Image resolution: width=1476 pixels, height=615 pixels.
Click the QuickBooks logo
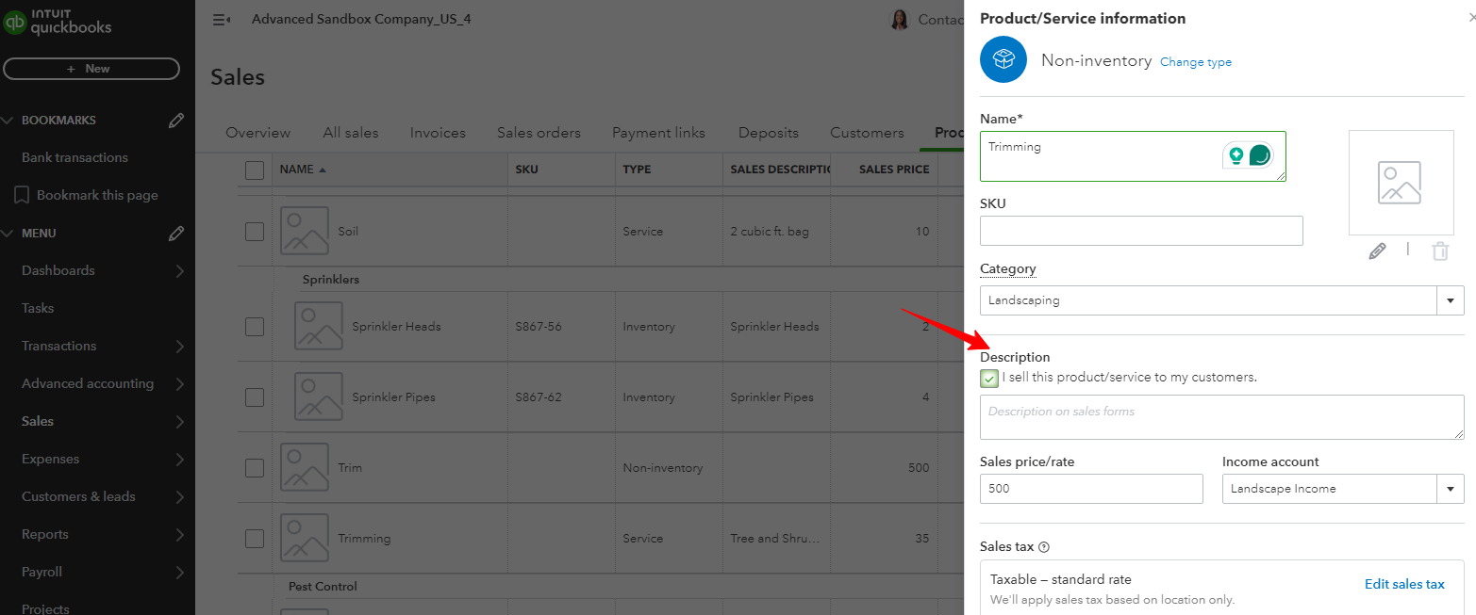point(58,22)
